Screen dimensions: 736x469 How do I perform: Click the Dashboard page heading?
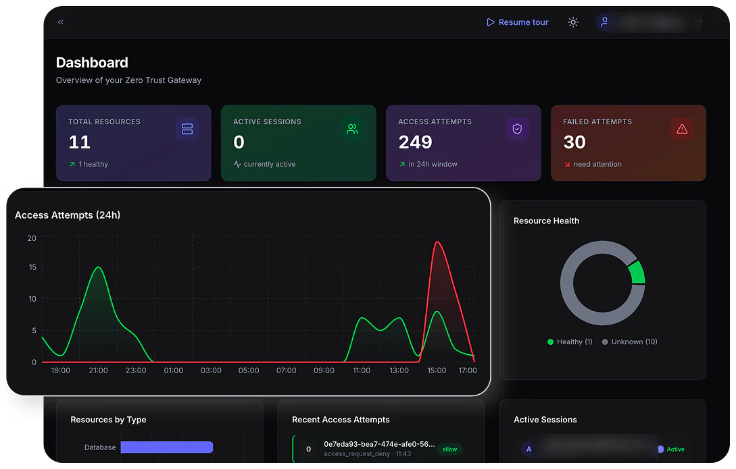coord(92,63)
